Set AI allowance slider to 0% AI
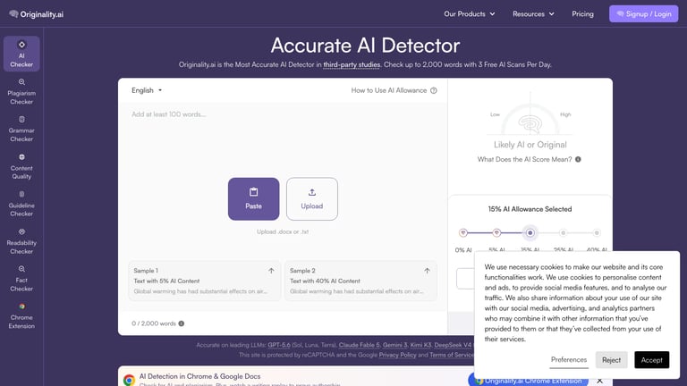 [463, 233]
